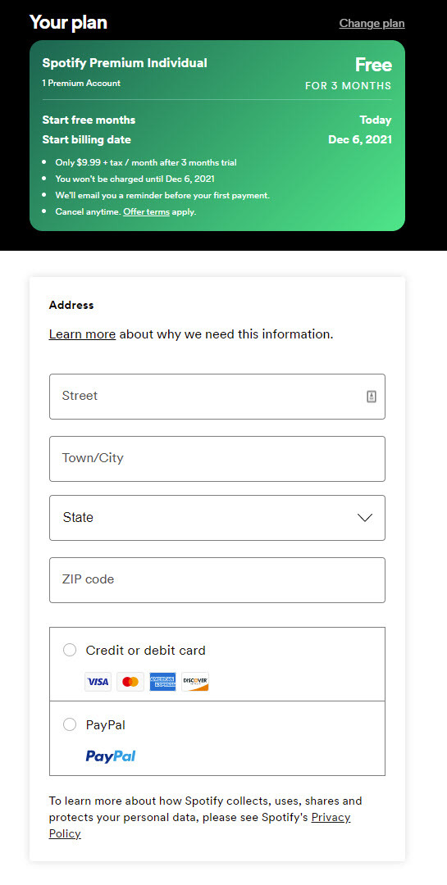Select the PayPal radio button

(x=70, y=724)
